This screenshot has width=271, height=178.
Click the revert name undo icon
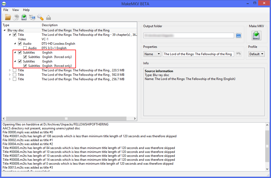pos(239,54)
